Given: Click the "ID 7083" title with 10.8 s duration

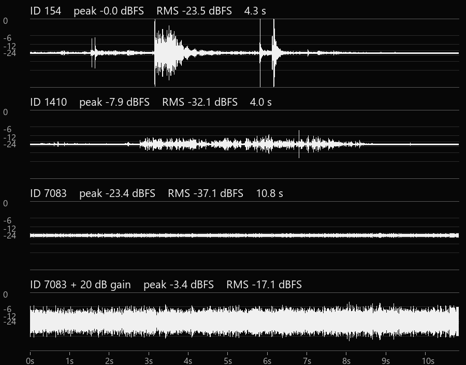Looking at the screenshot, I should click(49, 194).
